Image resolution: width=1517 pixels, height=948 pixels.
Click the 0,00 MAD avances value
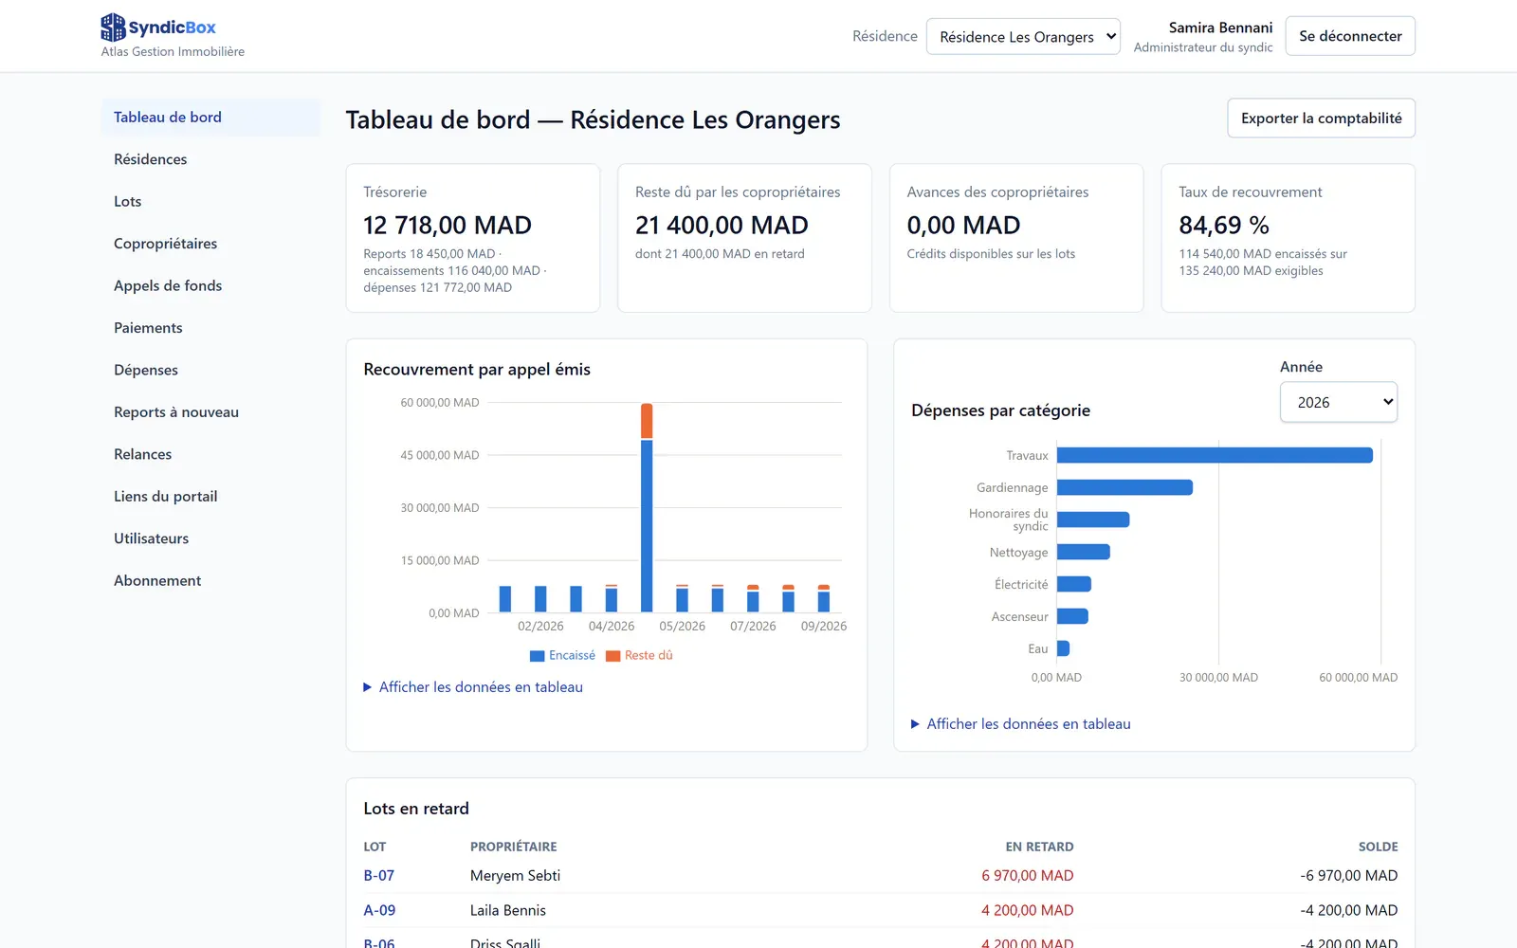coord(963,226)
